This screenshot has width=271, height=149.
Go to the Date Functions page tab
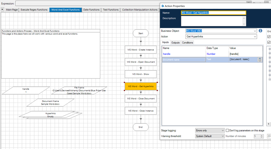[91, 10]
